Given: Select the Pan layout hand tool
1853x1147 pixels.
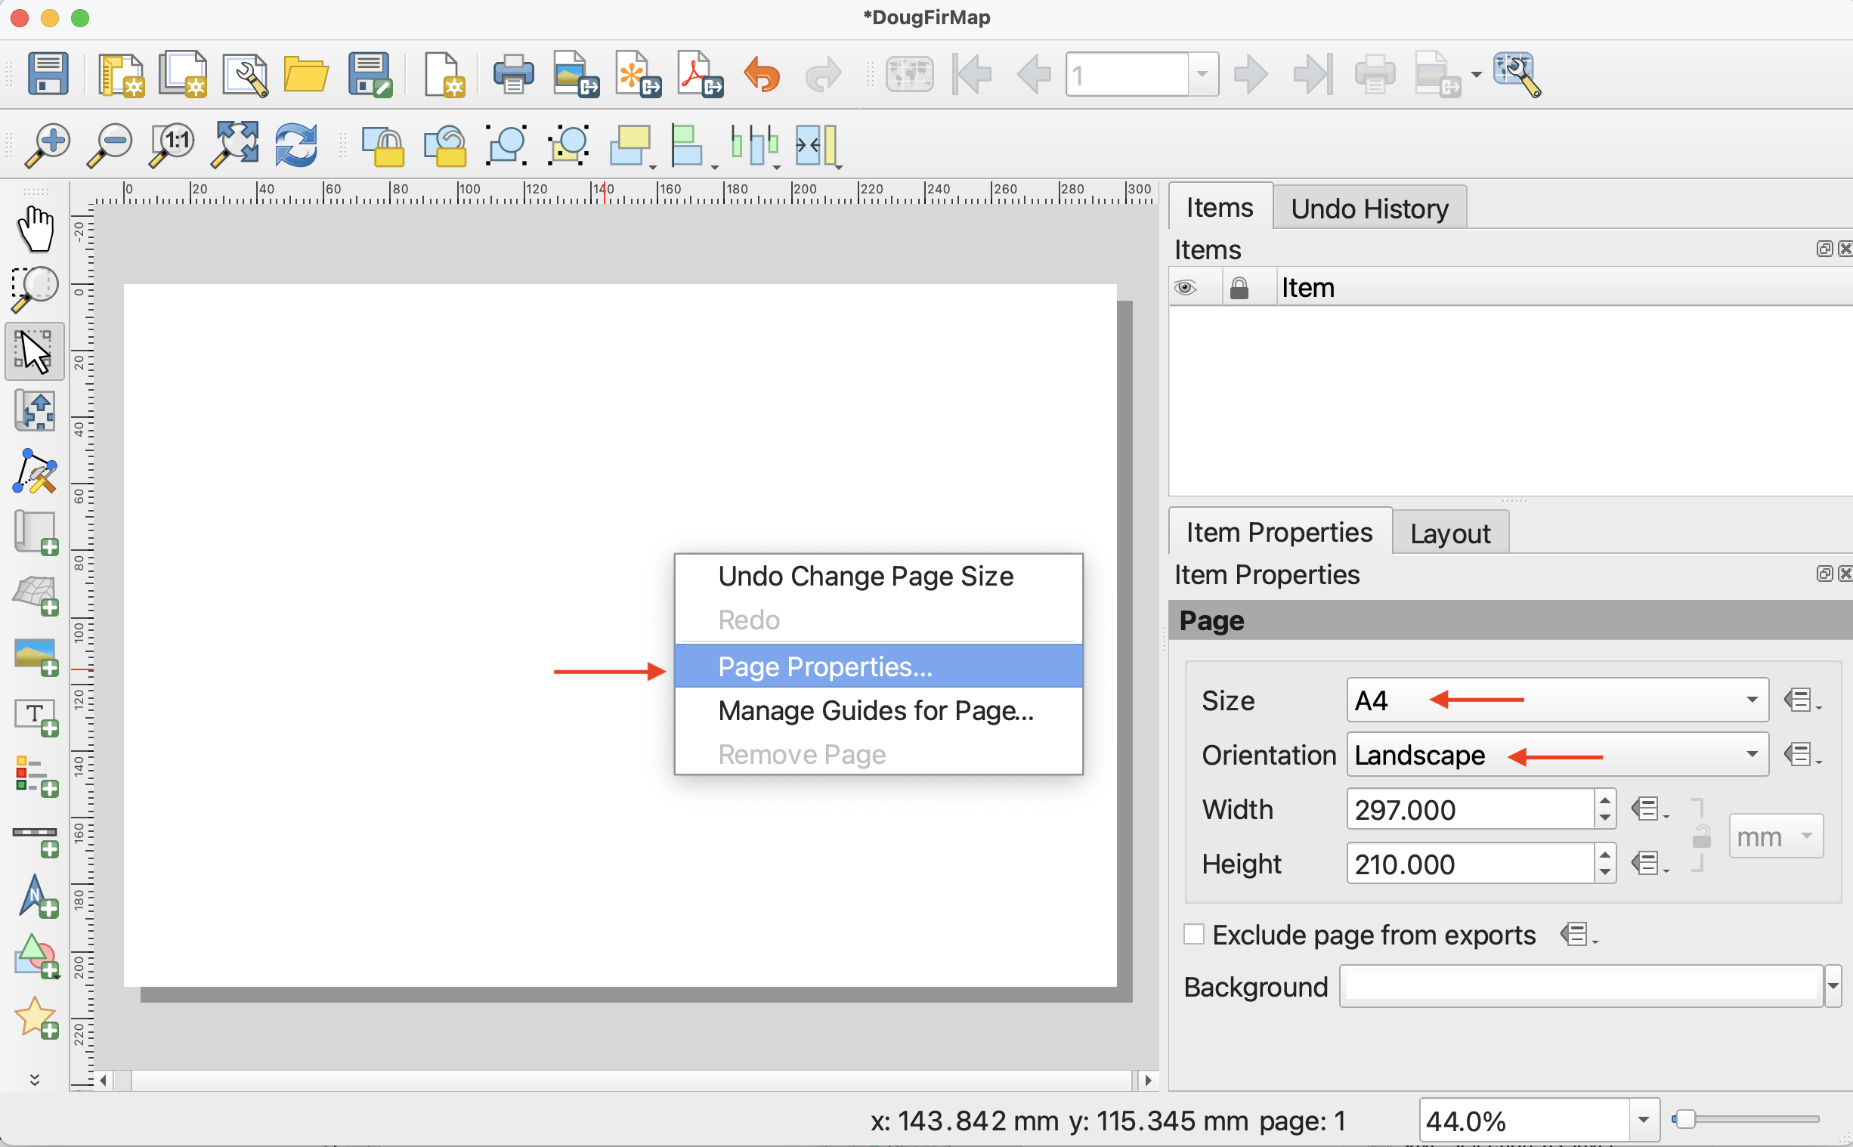Looking at the screenshot, I should point(35,228).
